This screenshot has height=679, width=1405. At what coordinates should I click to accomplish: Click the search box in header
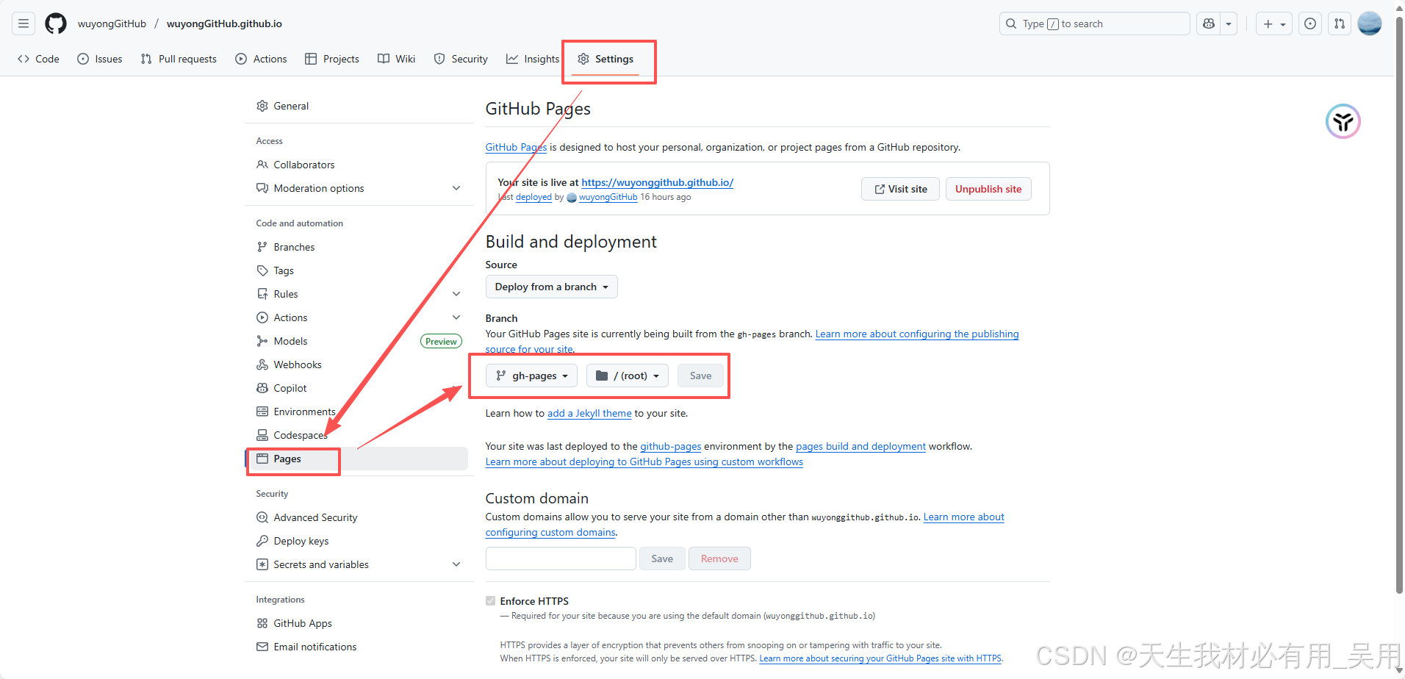(x=1095, y=24)
